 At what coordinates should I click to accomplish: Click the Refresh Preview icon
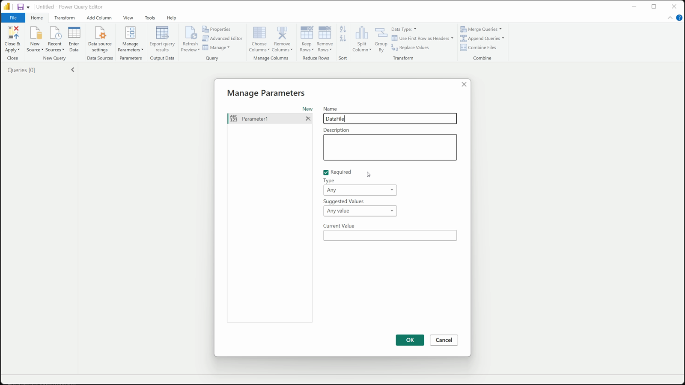tap(190, 33)
